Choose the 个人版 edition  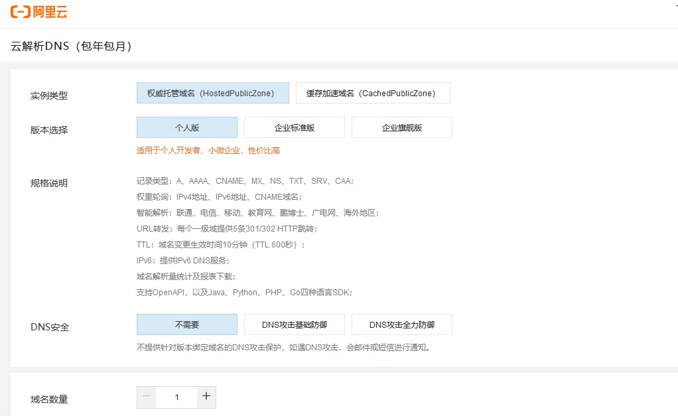click(x=186, y=127)
